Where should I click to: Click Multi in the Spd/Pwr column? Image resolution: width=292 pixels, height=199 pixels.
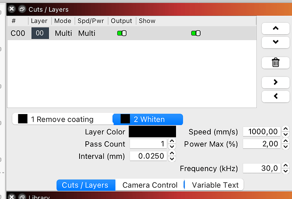(x=87, y=33)
